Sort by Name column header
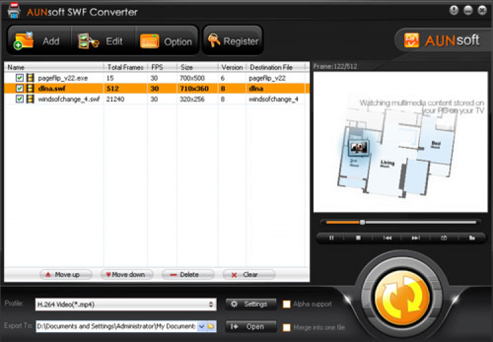Screen dimensions: 493x342 [54, 67]
